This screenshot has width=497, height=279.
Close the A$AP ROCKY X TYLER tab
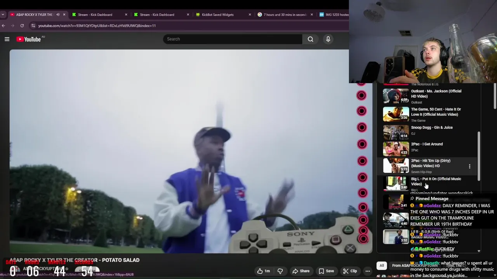(64, 15)
